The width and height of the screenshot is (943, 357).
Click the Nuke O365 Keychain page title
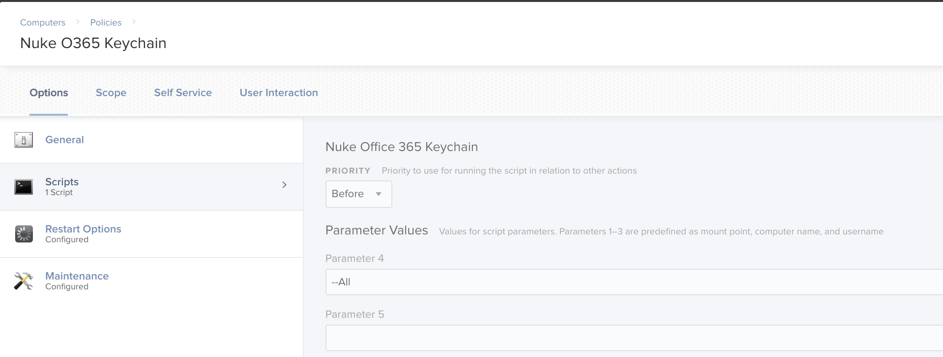[93, 43]
